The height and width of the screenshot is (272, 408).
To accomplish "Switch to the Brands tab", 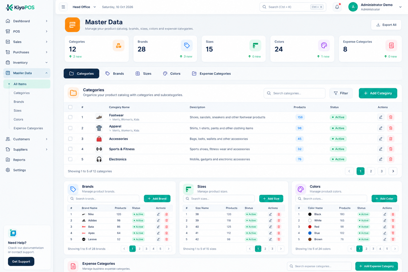I will tap(115, 74).
